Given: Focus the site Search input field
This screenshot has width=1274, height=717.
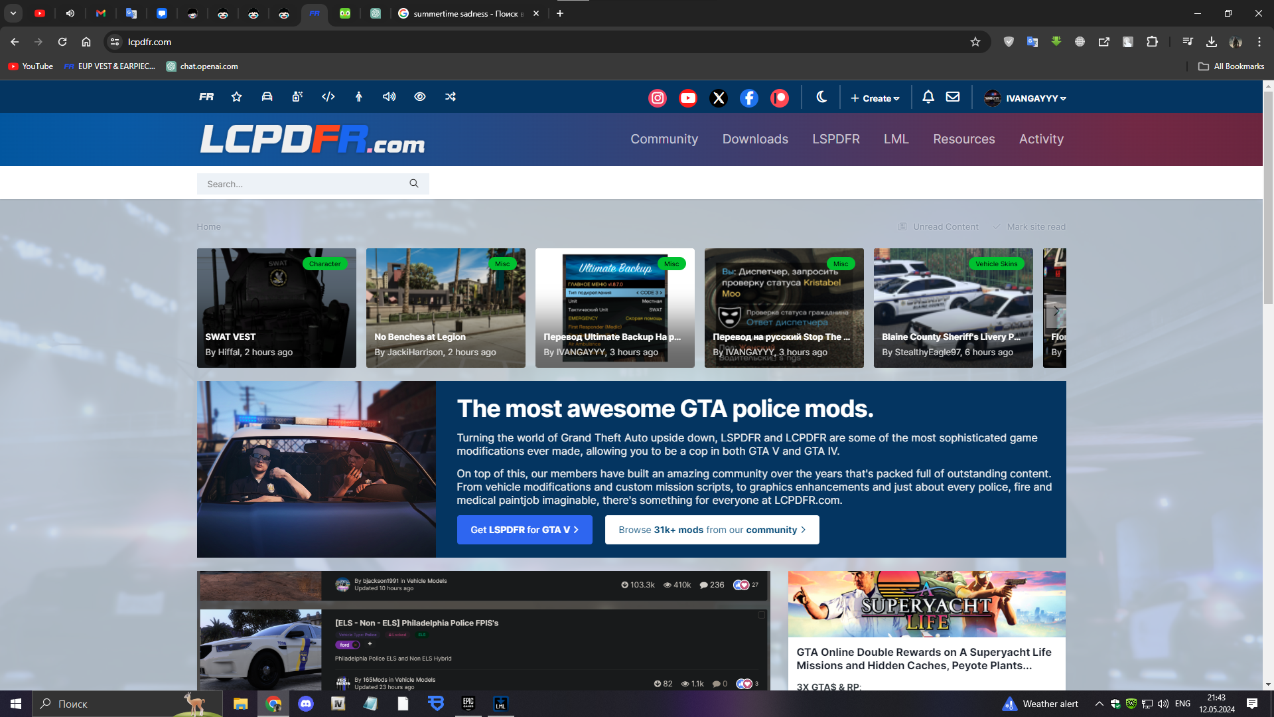Looking at the screenshot, I should (302, 184).
